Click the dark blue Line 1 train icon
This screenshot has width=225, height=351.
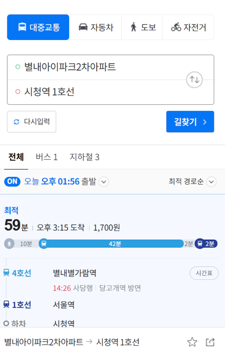point(200,244)
